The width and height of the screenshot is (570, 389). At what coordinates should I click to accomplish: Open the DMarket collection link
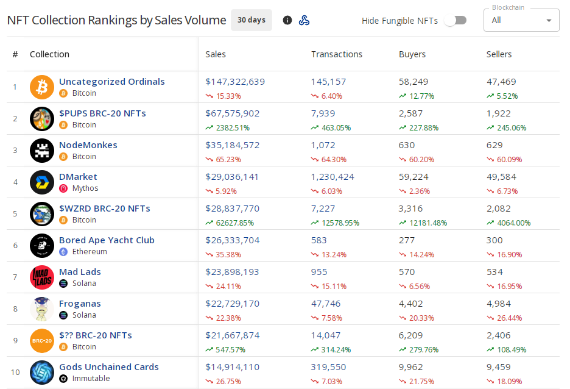78,176
